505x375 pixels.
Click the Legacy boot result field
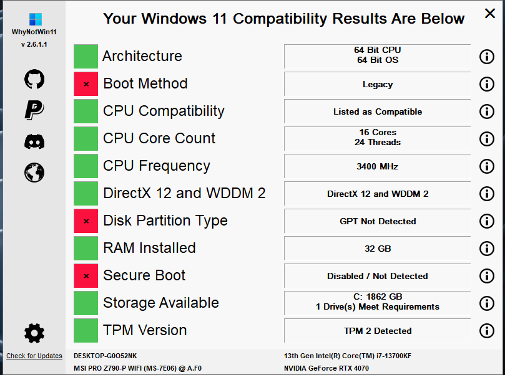point(378,84)
